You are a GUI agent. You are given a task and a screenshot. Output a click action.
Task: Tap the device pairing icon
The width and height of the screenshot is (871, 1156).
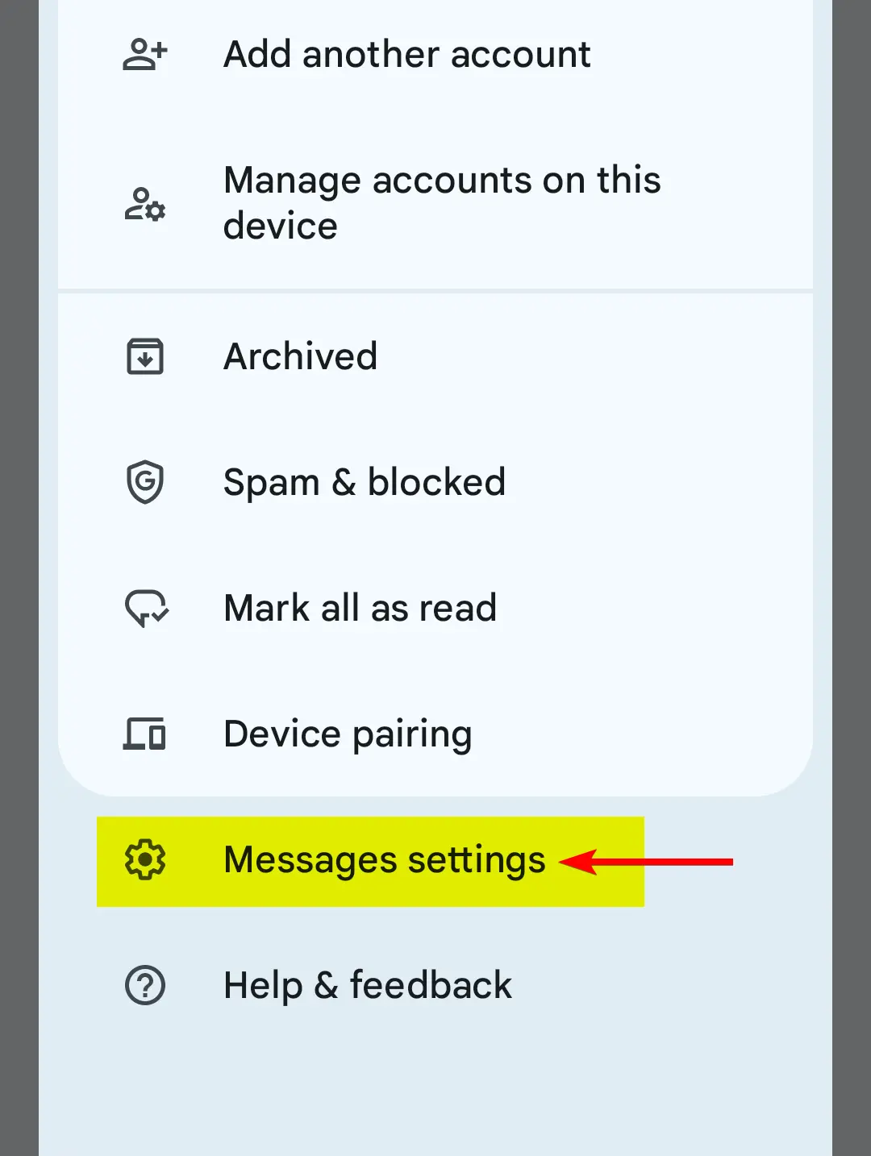(x=145, y=734)
